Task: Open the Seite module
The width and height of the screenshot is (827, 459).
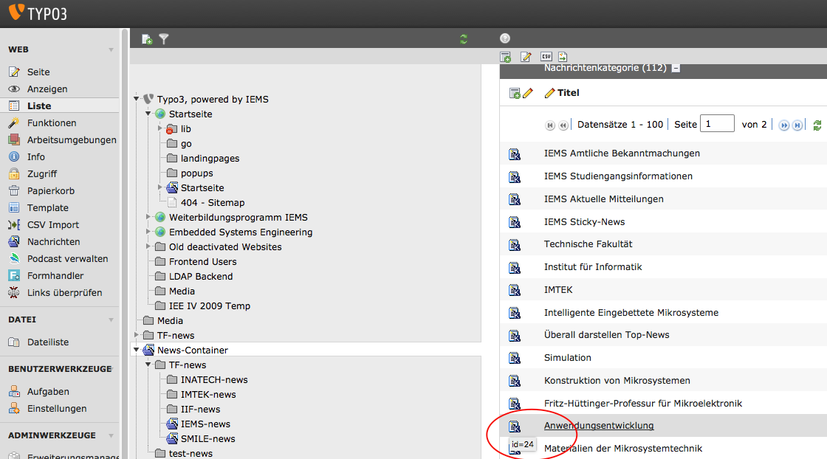Action: click(38, 72)
